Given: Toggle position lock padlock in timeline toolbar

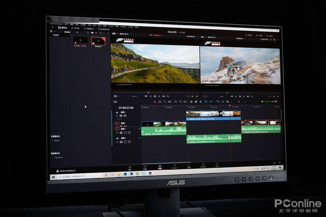Looking at the screenshot, I should click(x=200, y=102).
